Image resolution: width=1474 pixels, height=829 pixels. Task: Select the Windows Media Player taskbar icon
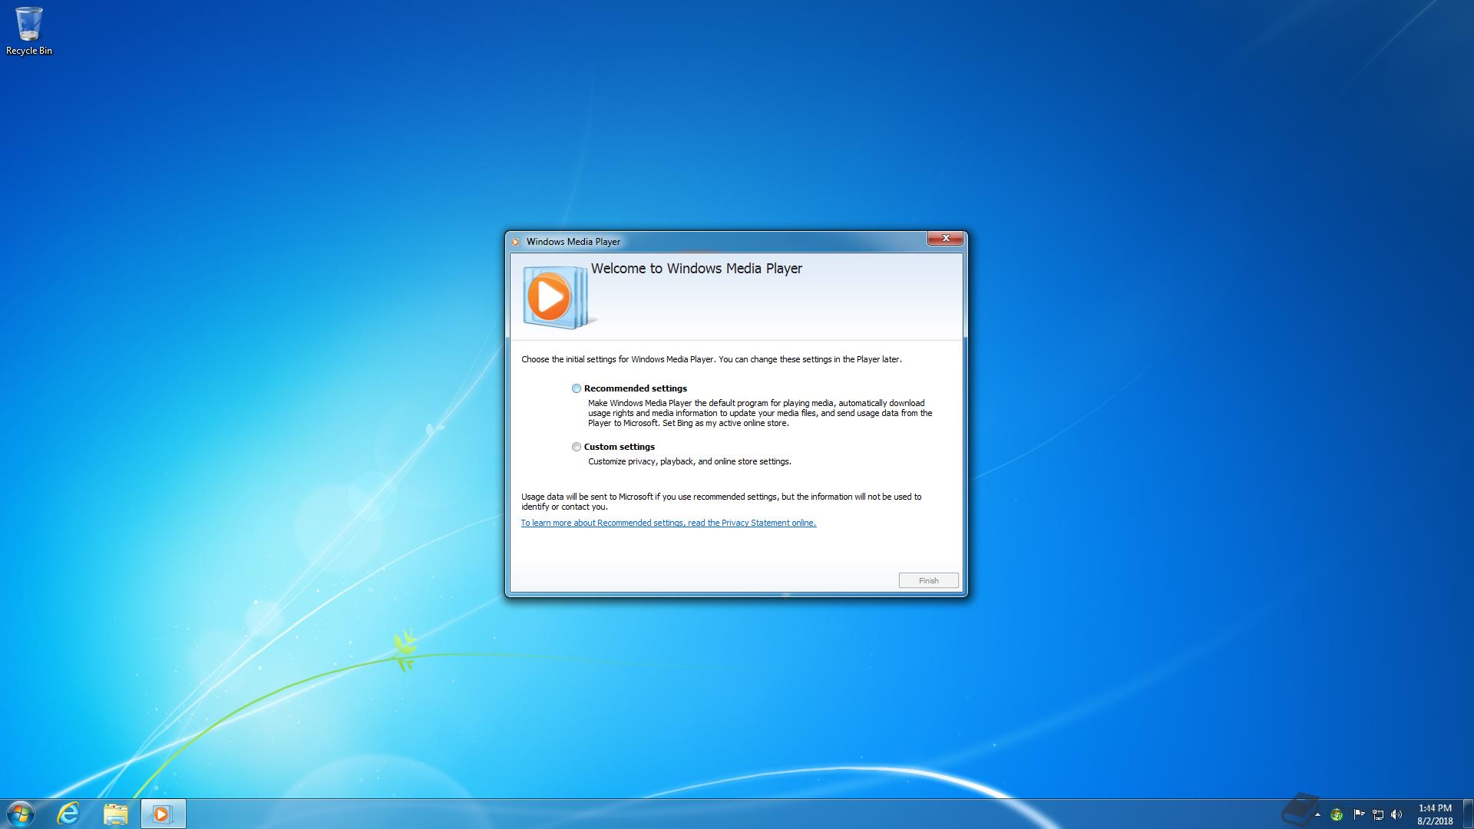tap(163, 814)
